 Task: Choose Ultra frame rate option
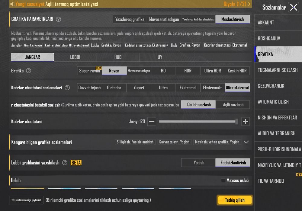(x=163, y=88)
